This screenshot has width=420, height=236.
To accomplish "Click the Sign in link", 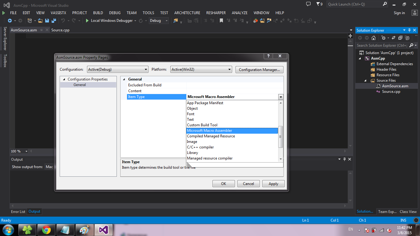I will pyautogui.click(x=399, y=13).
